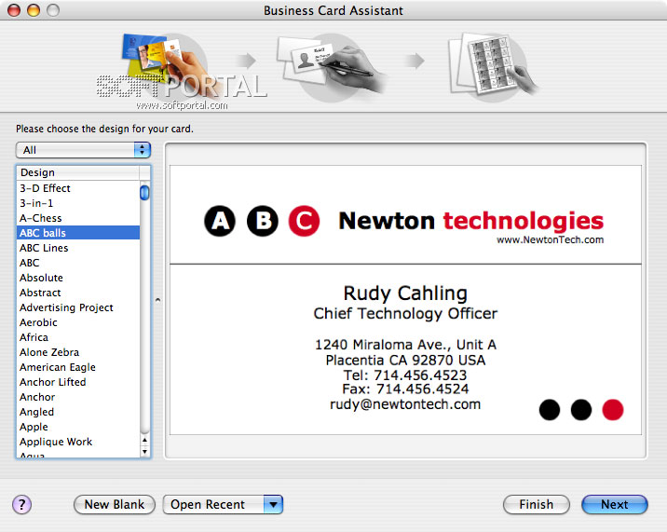This screenshot has width=667, height=532.
Task: Select the Angled design
Action: point(78,412)
